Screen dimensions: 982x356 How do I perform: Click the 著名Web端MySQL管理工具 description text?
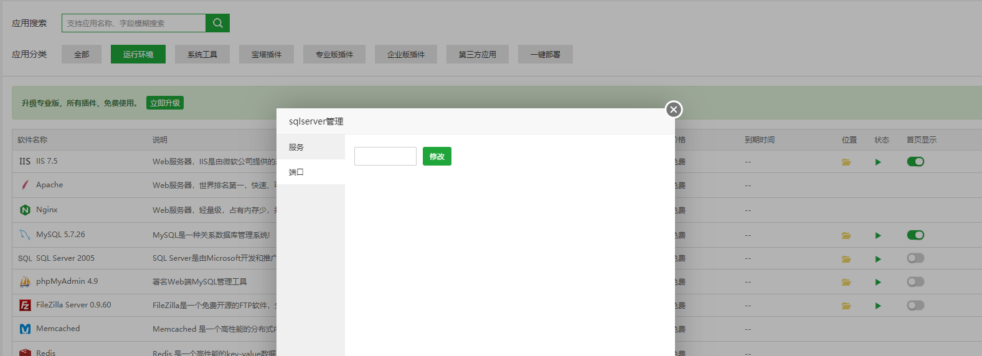tap(200, 282)
